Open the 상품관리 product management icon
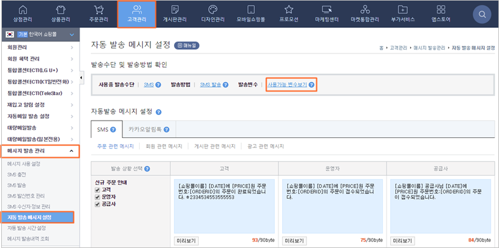Screen dimensions: 499x248 click(x=60, y=9)
